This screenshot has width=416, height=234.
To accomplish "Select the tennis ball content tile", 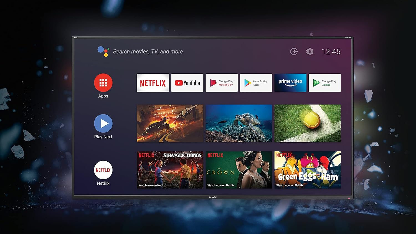I will (x=307, y=123).
